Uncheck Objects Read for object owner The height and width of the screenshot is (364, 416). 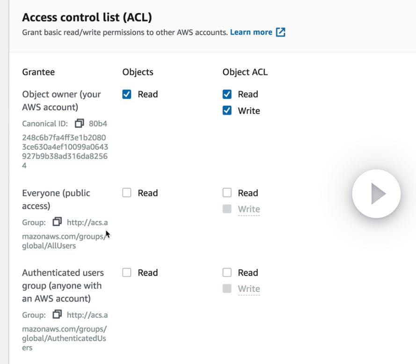point(127,95)
